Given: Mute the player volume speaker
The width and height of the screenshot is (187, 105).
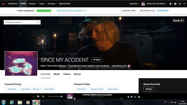Looking at the screenshot, I should pyautogui.click(x=49, y=96).
